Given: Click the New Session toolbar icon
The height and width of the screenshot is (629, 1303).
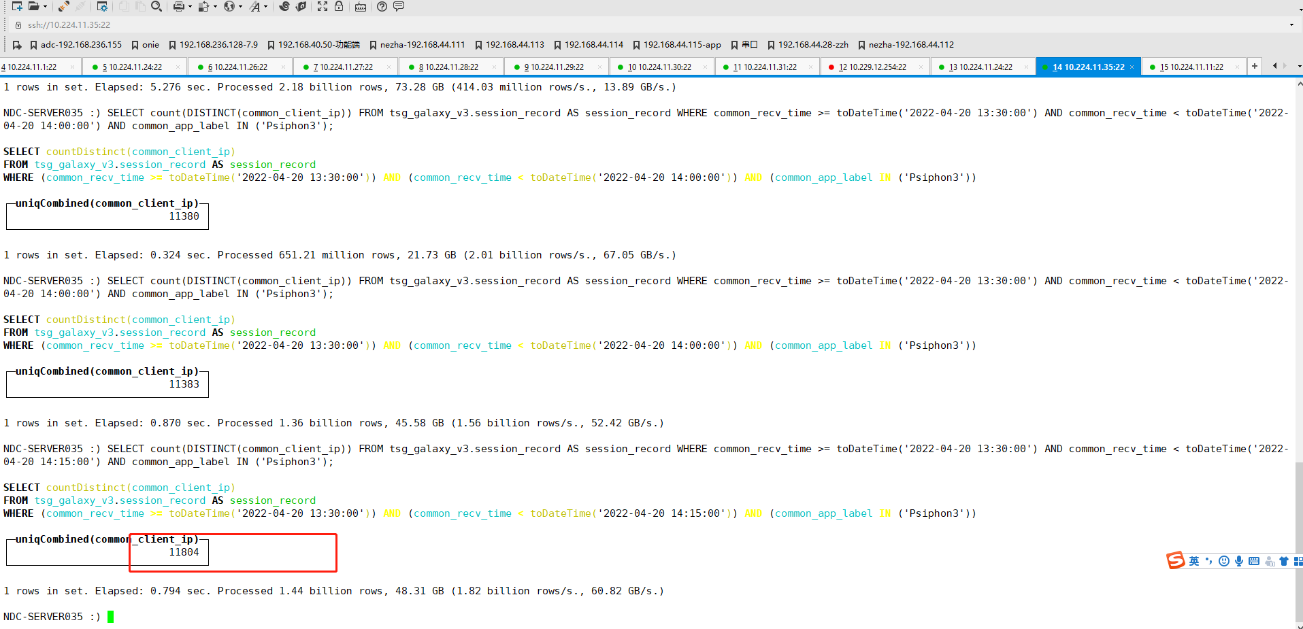Looking at the screenshot, I should pyautogui.click(x=17, y=6).
